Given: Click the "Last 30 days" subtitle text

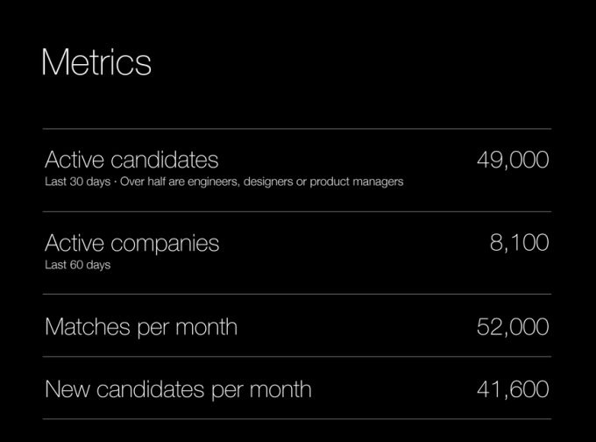Looking at the screenshot, I should [x=74, y=182].
